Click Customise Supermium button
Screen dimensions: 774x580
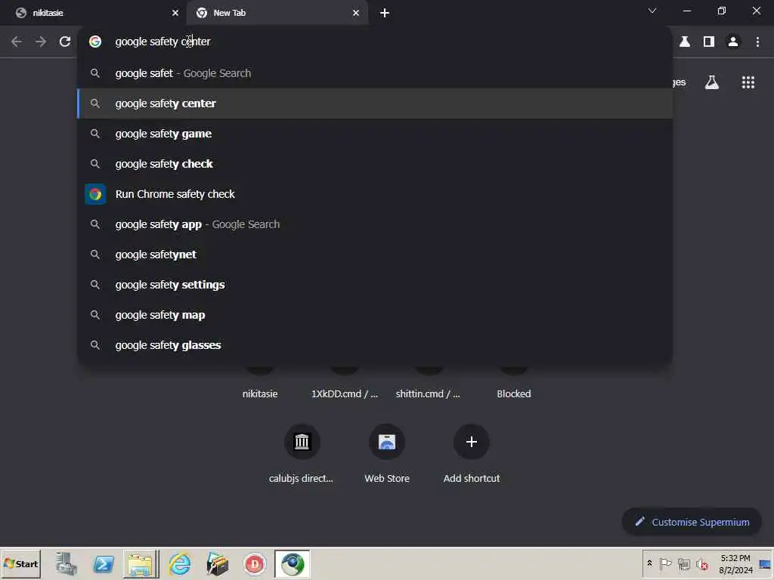point(692,522)
